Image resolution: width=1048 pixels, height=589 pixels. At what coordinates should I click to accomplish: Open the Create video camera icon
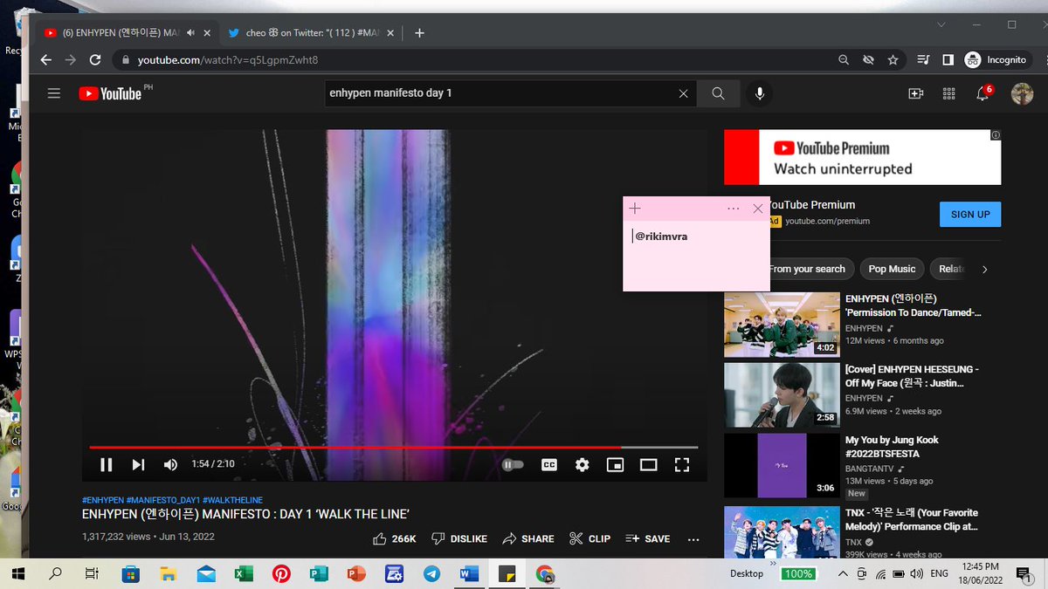(x=915, y=93)
